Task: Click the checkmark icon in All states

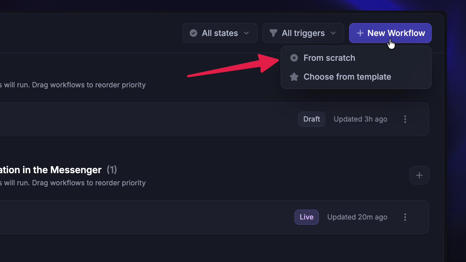Action: point(193,33)
